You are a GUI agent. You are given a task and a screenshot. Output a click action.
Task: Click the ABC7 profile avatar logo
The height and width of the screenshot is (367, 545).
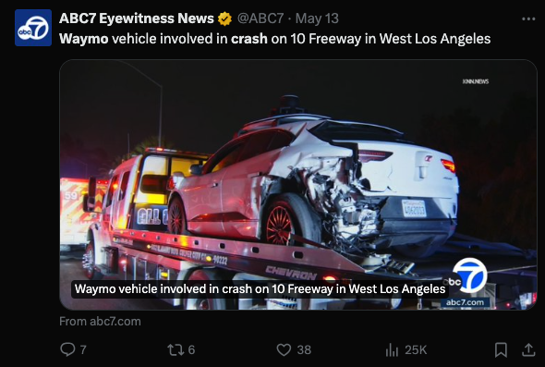33,28
